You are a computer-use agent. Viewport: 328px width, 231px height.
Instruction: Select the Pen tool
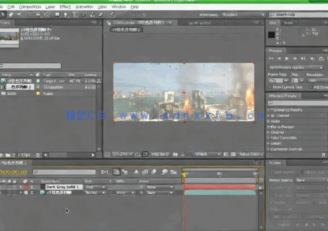pyautogui.click(x=66, y=15)
